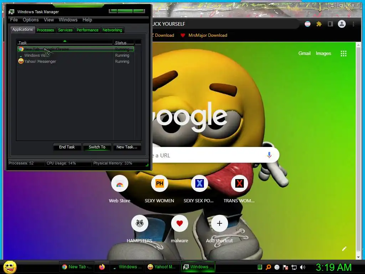Screen dimensions: 365x274
Task: Open the View menu
Action: click(49, 20)
